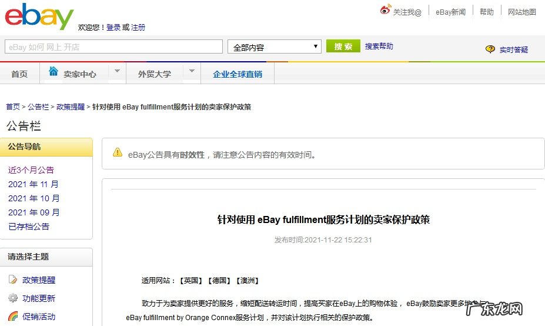Click the 政策提醒 breadcrumb link

coord(71,107)
